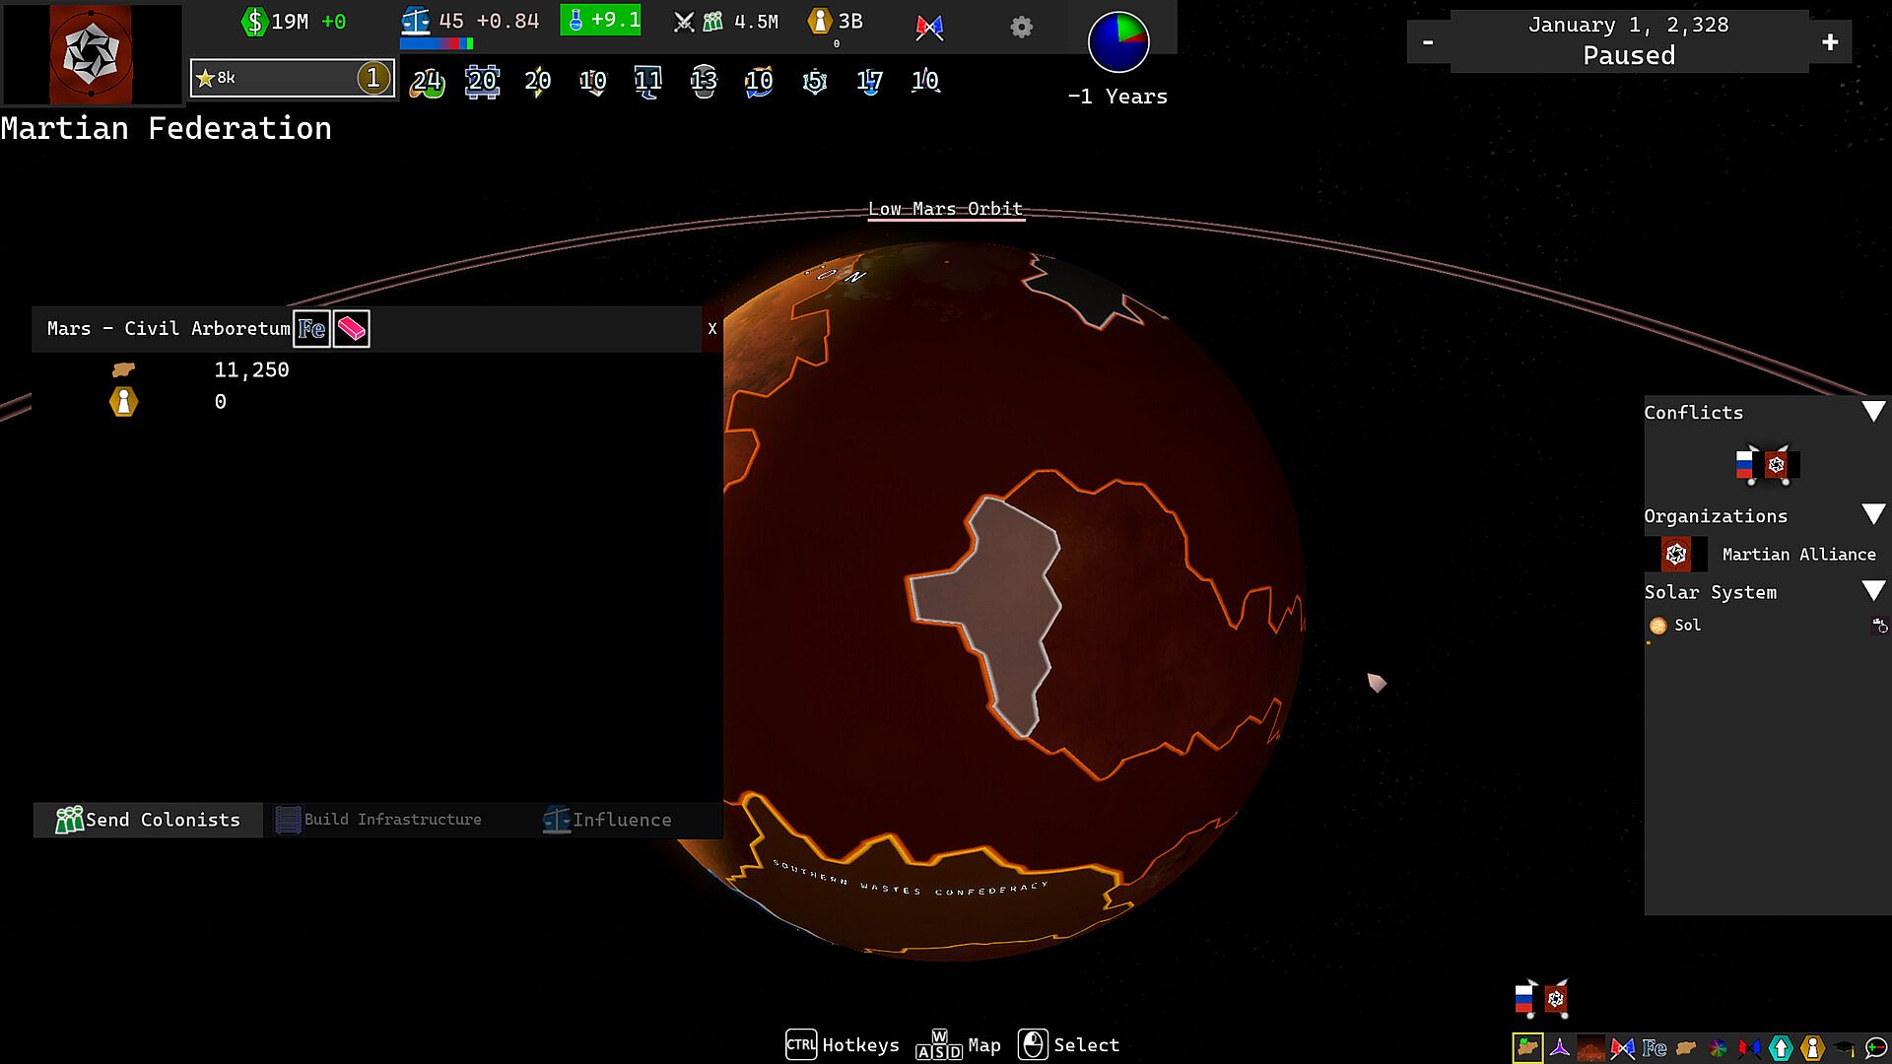Image resolution: width=1892 pixels, height=1064 pixels.
Task: Click the Fe iron resource icon in panel header
Action: click(x=311, y=329)
